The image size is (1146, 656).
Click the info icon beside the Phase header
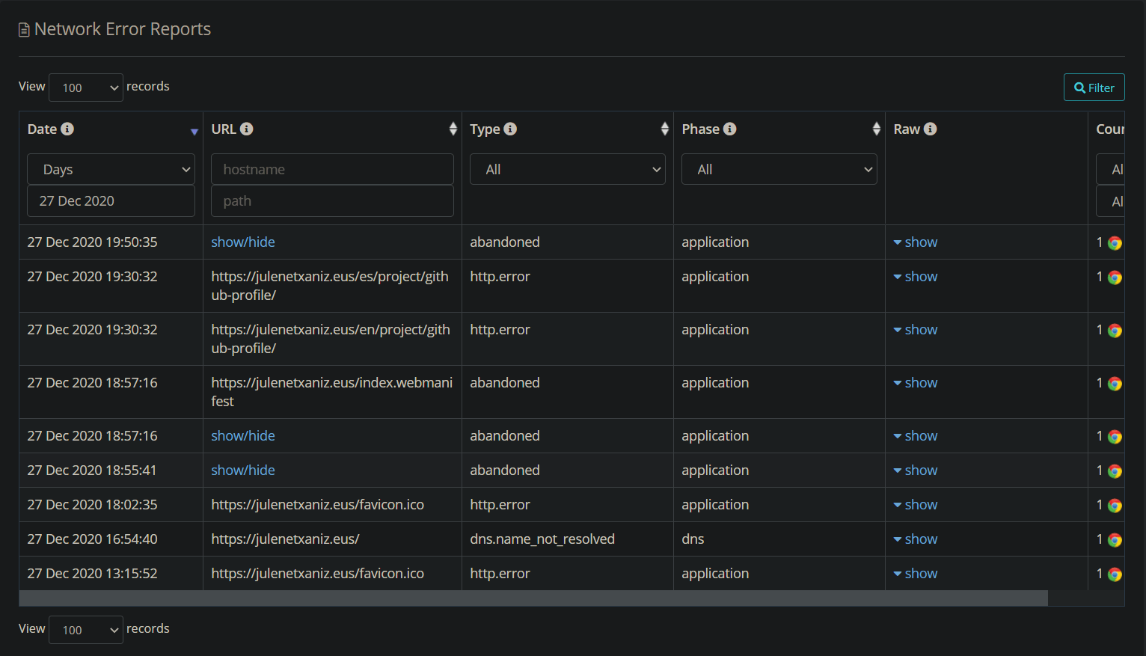[x=730, y=129]
